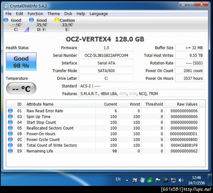This screenshot has width=213, height=193.
Task: Open the Language menu
Action: click(x=99, y=13)
